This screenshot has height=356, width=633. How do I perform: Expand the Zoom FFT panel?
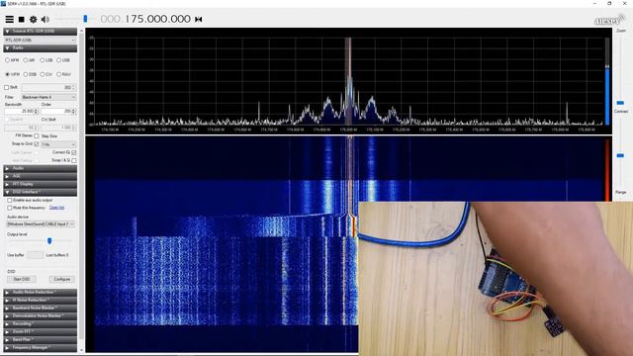[x=40, y=332]
